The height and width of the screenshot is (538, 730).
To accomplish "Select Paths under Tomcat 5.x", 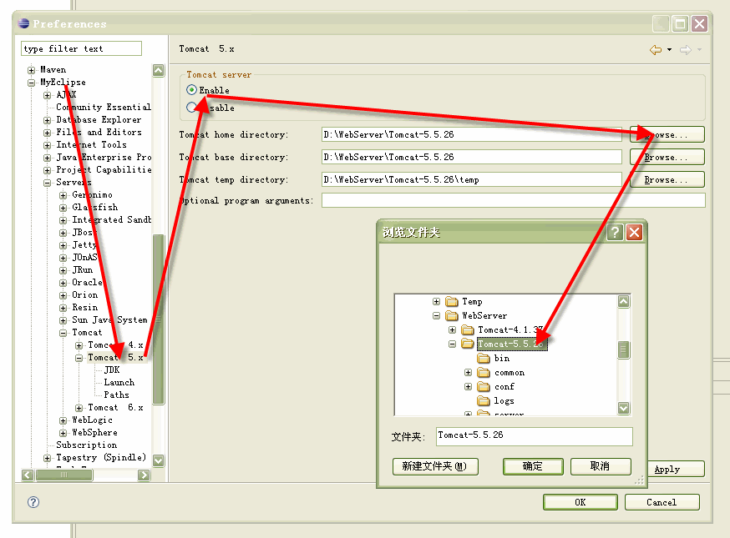I will point(116,395).
